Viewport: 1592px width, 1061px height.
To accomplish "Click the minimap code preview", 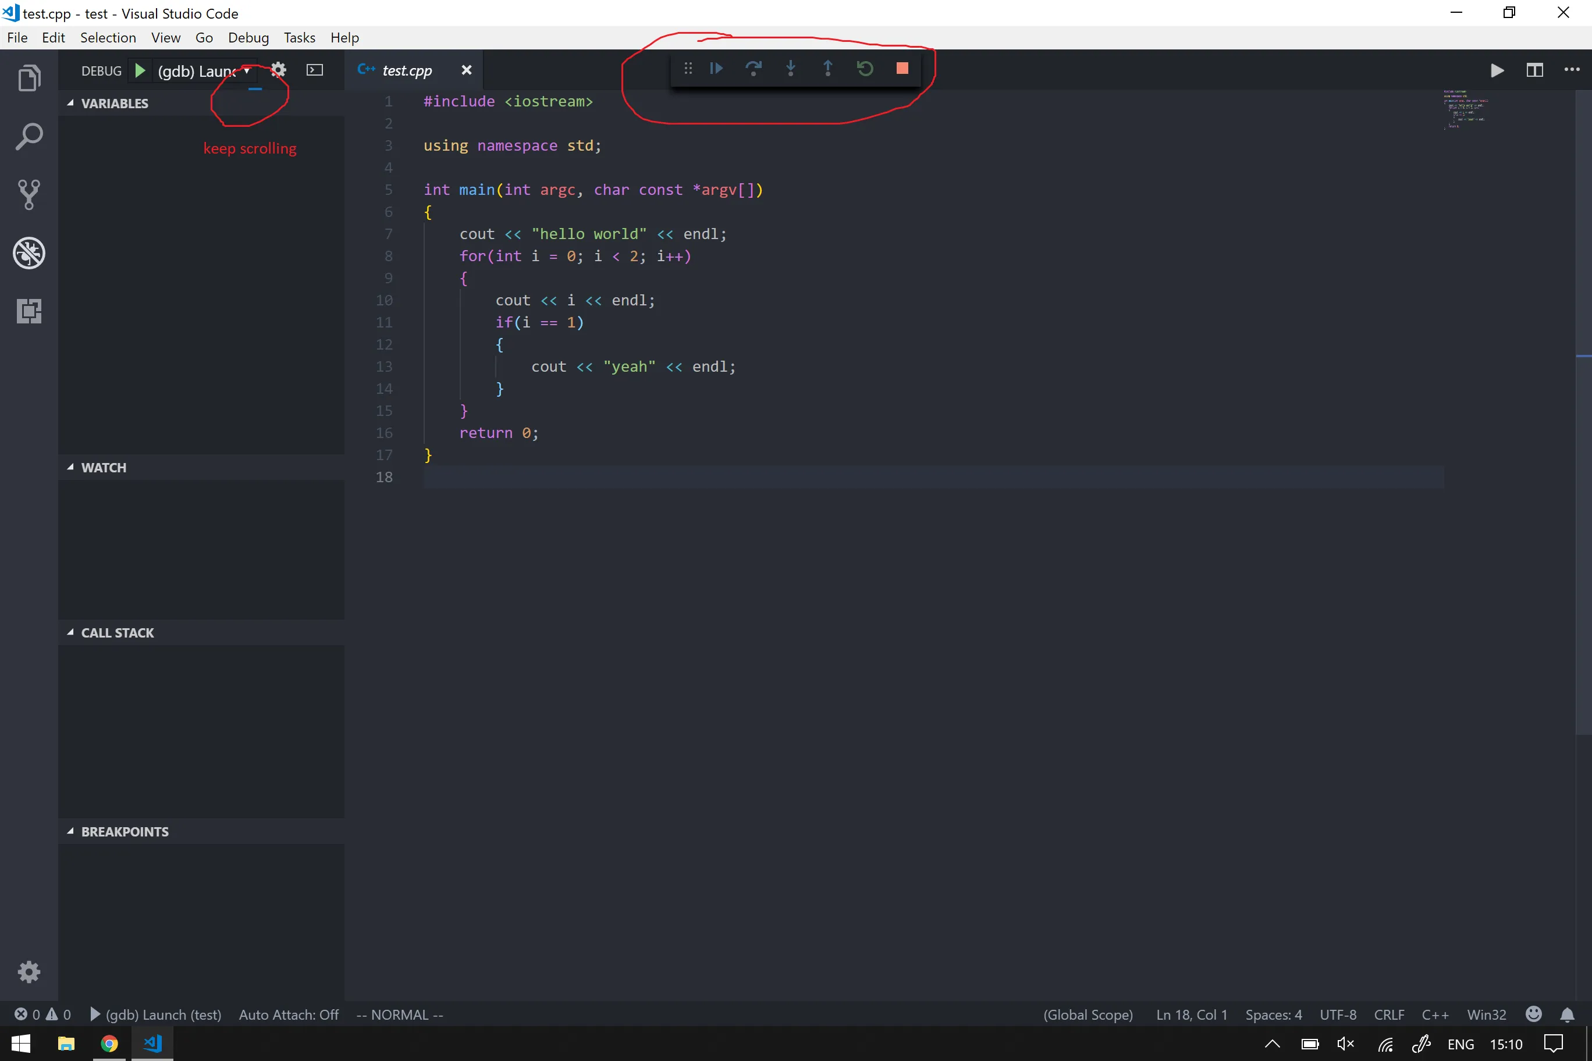I will (x=1465, y=109).
